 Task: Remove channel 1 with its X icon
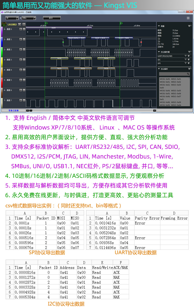[x=24, y=39]
